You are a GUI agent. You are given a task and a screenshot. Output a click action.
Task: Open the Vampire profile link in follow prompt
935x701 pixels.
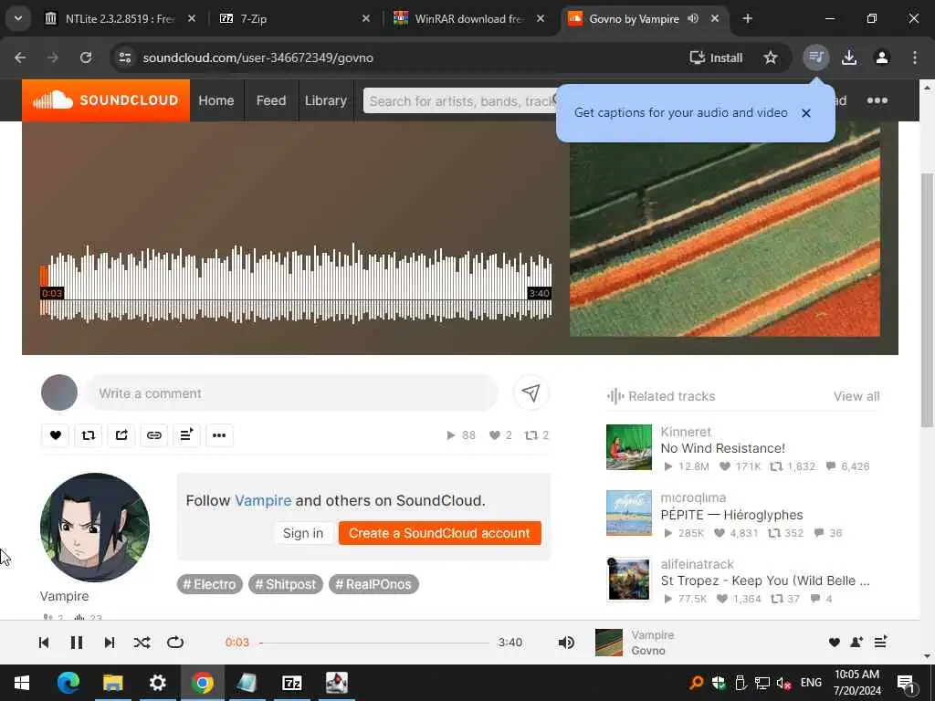263,500
